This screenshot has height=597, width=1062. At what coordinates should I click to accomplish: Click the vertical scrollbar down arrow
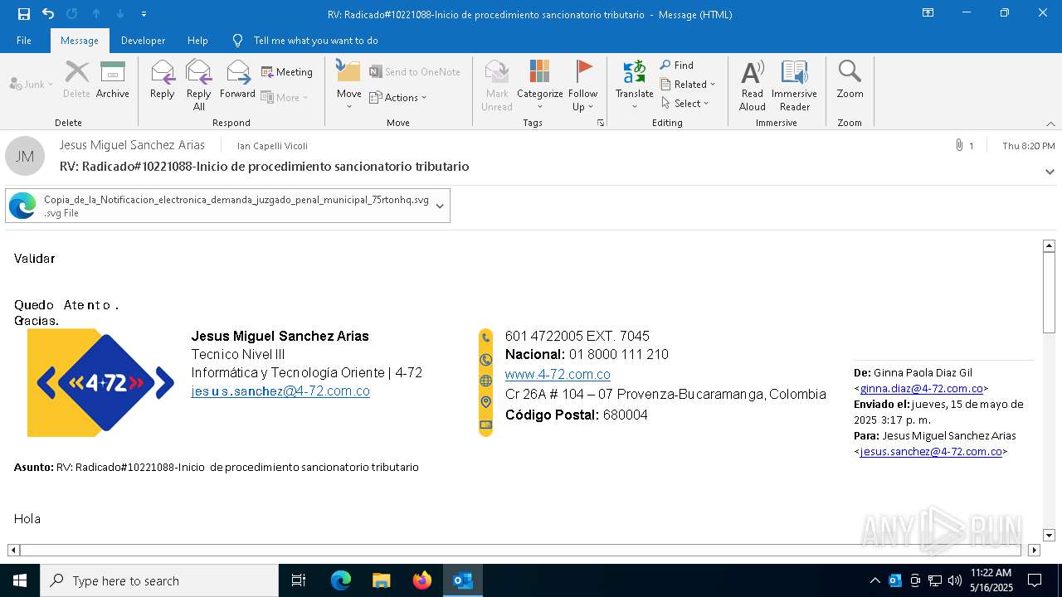(x=1049, y=535)
